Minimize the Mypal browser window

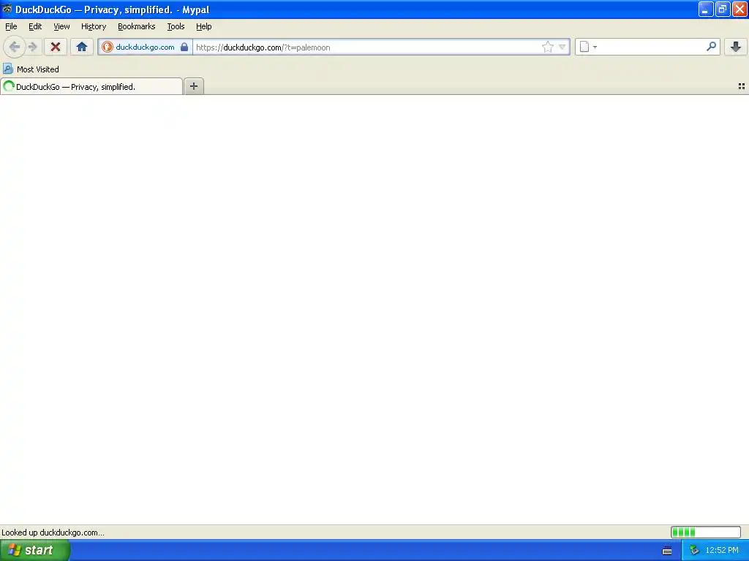pos(706,9)
